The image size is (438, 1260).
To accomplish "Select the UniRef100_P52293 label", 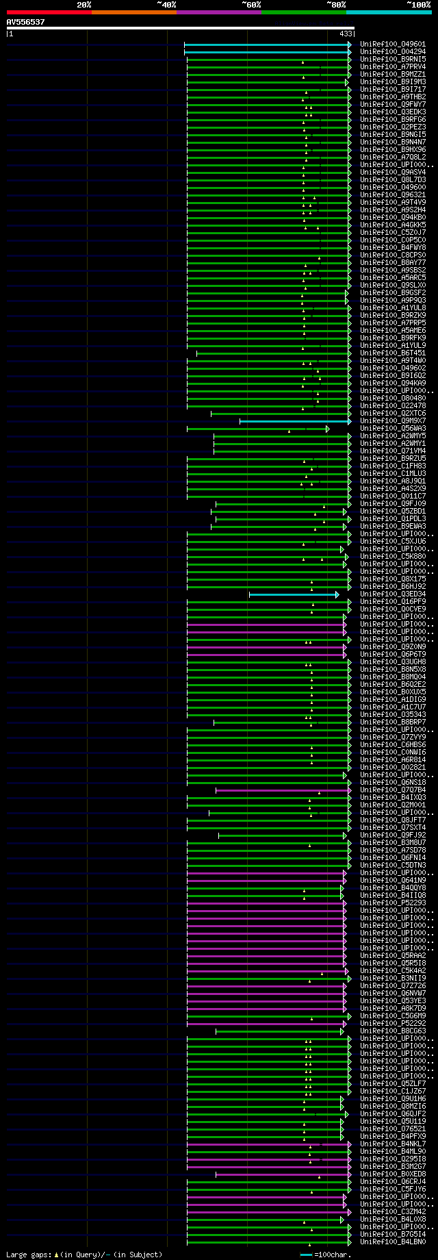I will 393,903.
